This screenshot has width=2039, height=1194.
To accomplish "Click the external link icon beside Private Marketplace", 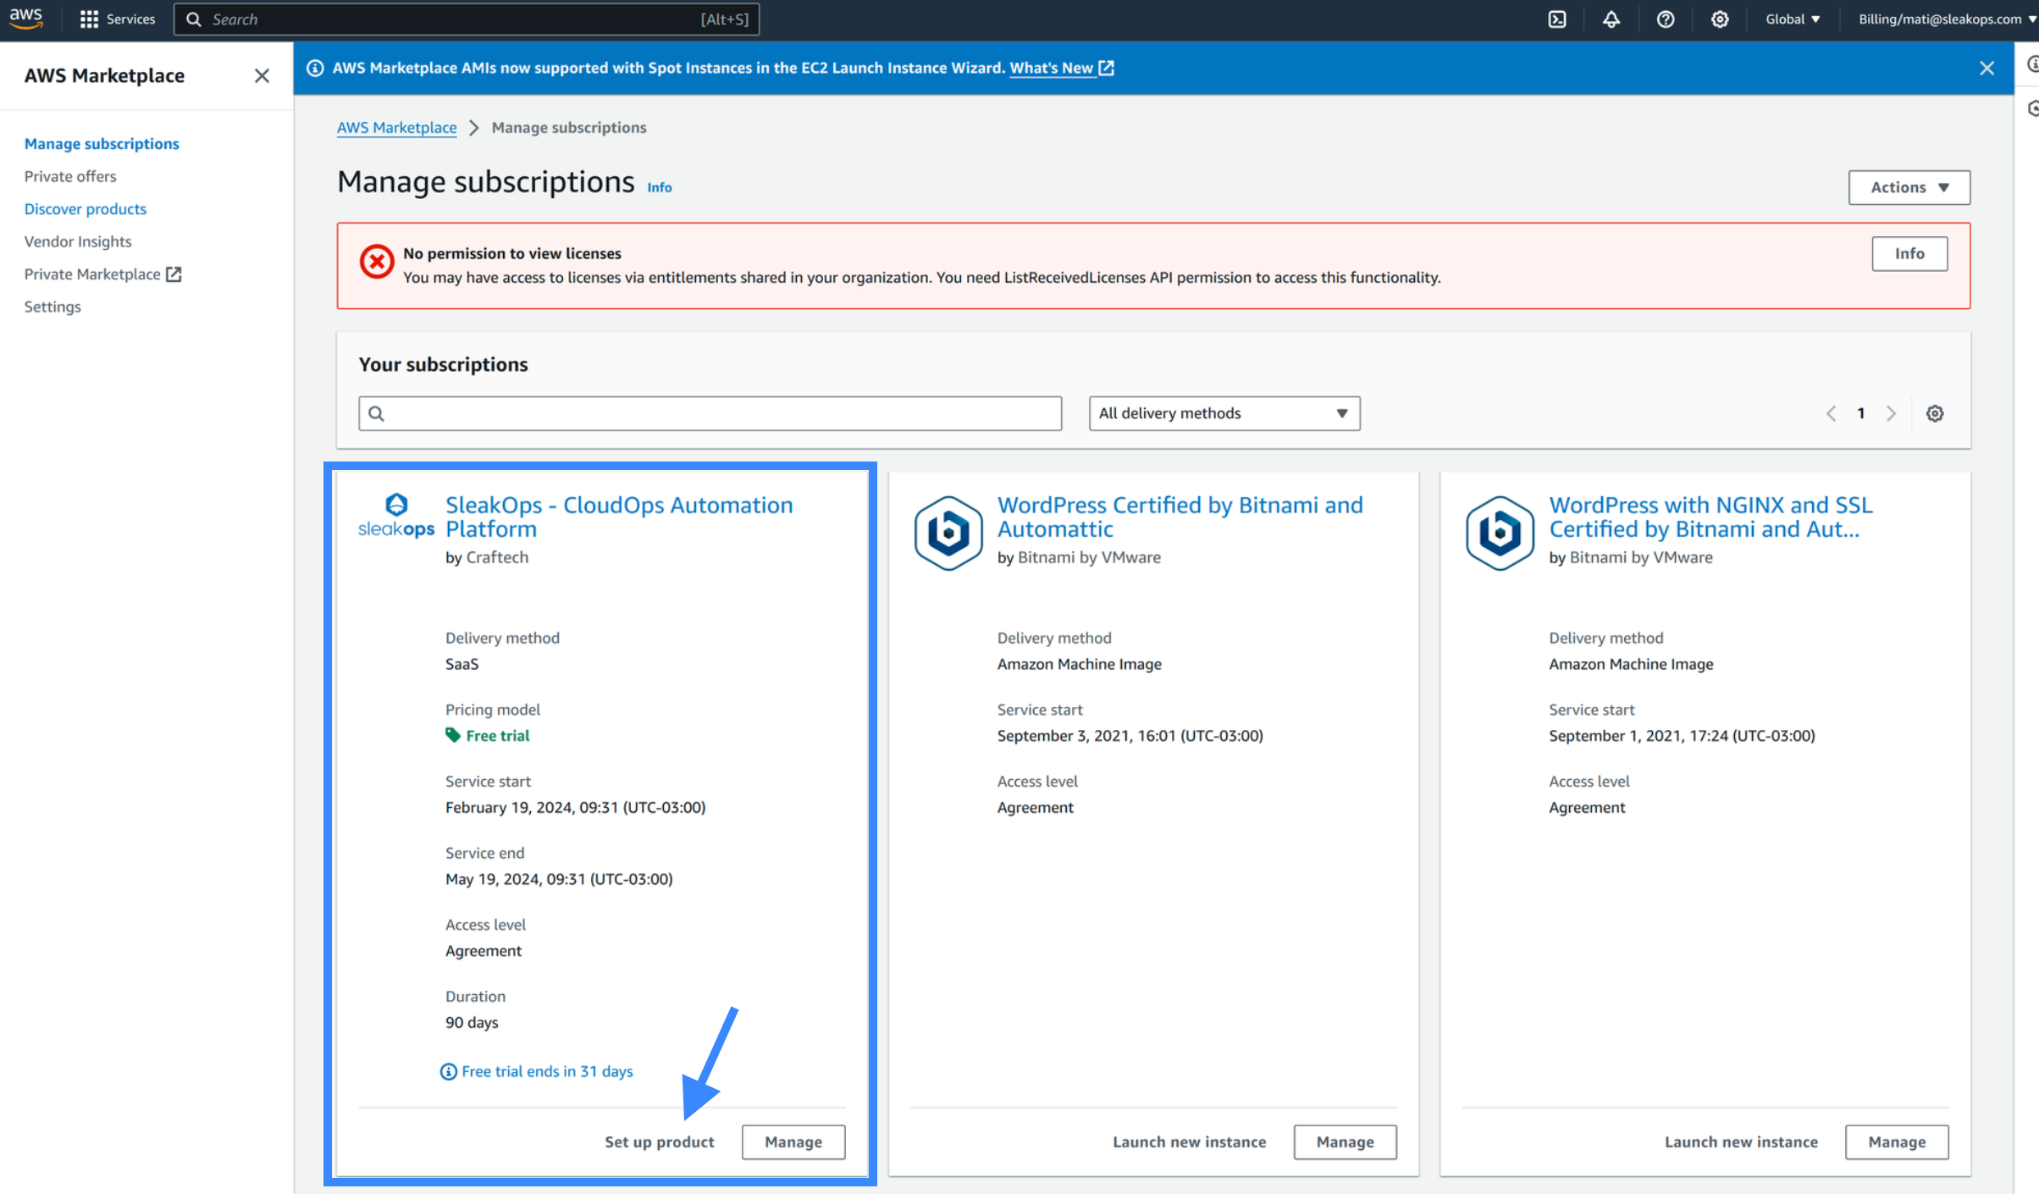I will [x=174, y=274].
